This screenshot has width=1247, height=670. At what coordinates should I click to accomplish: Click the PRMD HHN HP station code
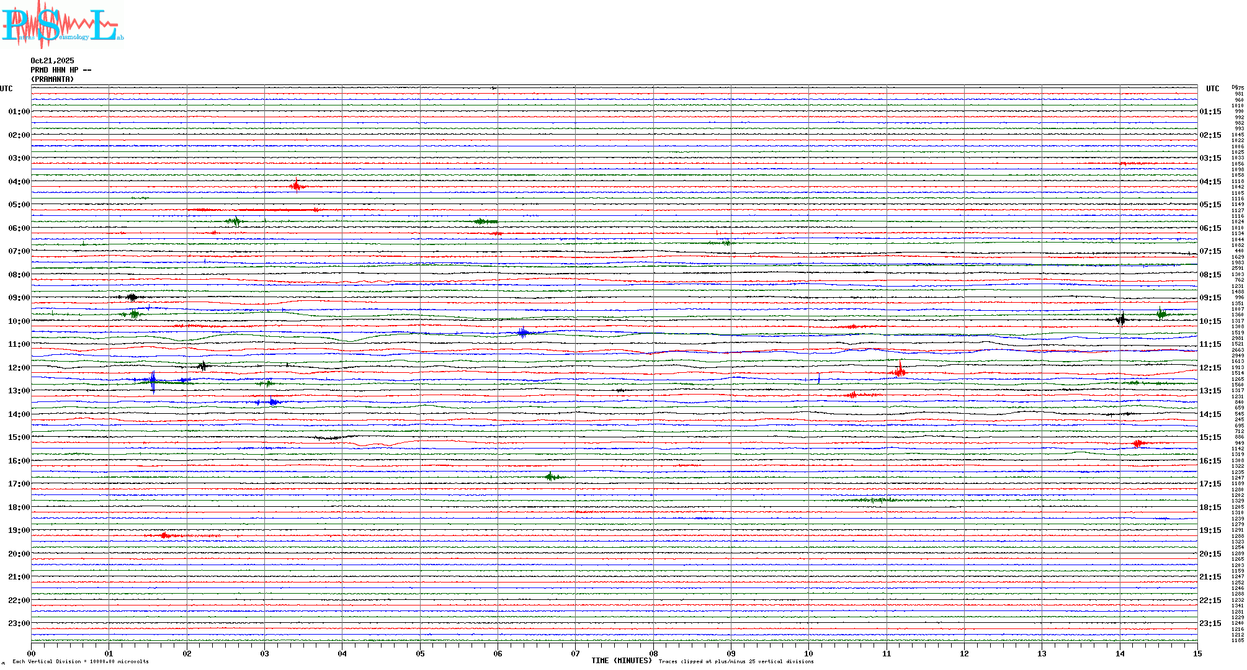(x=61, y=70)
